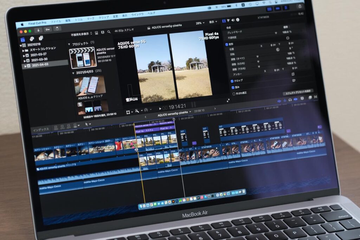The image size is (360, 240).
Task: Click the 調整 (すべて) scale slider handle
Action: (x=257, y=57)
